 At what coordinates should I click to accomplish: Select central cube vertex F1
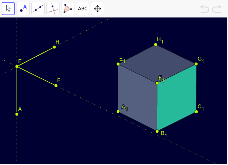tap(157, 83)
